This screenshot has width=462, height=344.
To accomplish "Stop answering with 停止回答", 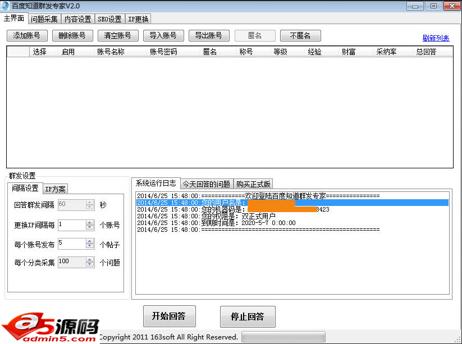I will pos(247,316).
